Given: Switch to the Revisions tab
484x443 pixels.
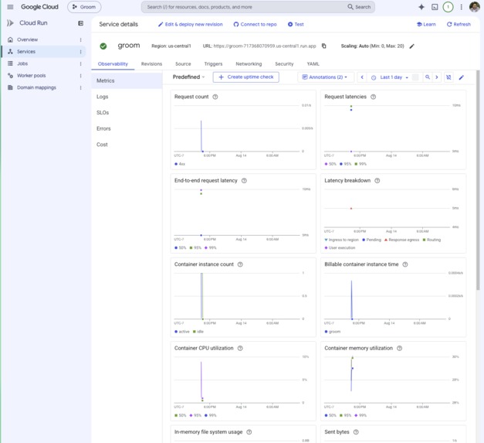Looking at the screenshot, I should click(151, 63).
